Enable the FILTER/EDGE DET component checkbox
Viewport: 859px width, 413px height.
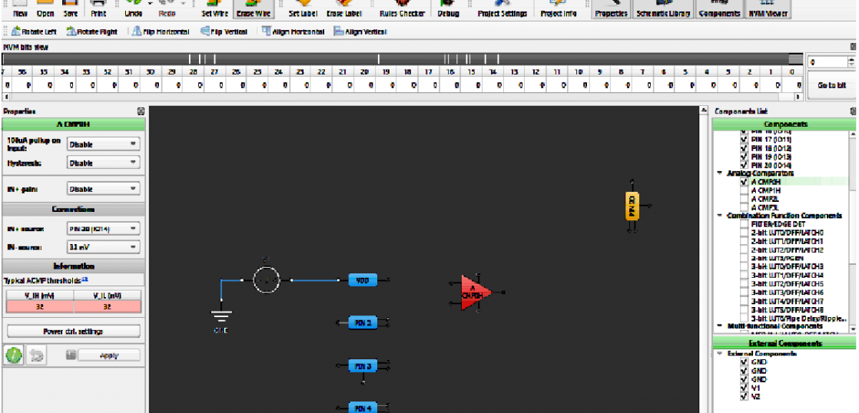(x=744, y=224)
